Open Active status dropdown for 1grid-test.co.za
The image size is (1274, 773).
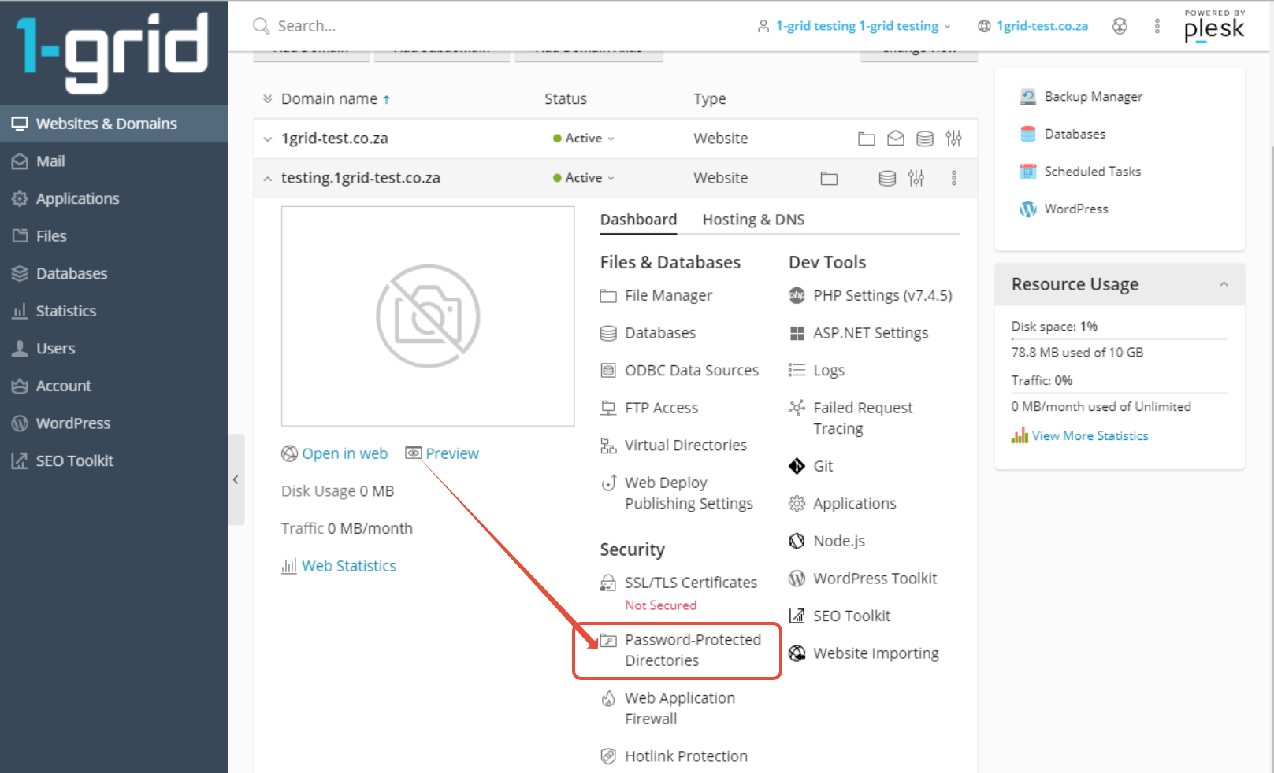pos(583,139)
